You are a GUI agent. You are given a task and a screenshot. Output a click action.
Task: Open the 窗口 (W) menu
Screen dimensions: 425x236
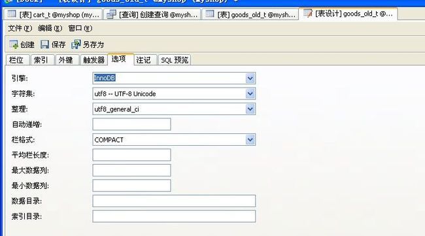point(80,28)
